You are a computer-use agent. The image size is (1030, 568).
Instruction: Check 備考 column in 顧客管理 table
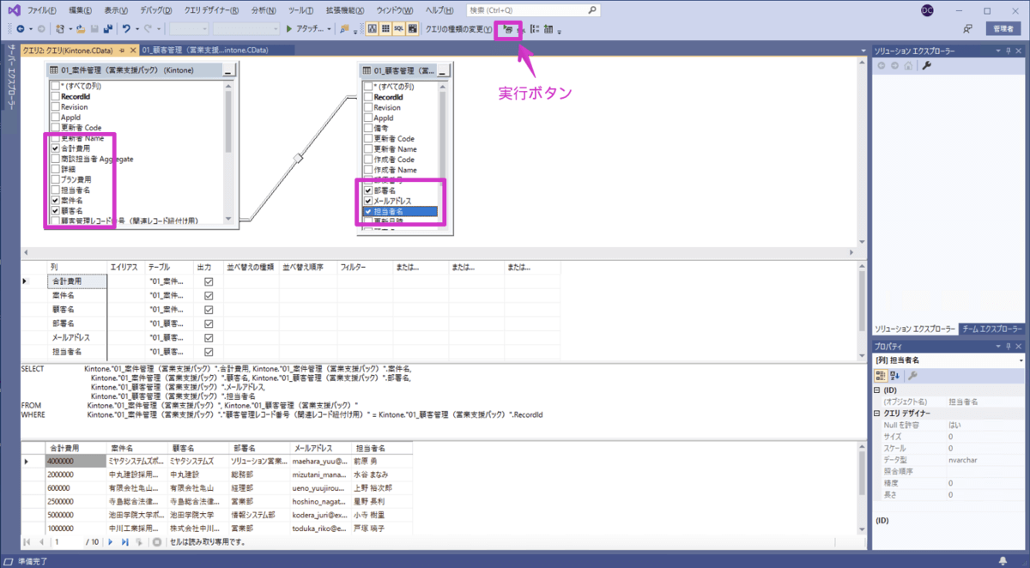coord(369,128)
